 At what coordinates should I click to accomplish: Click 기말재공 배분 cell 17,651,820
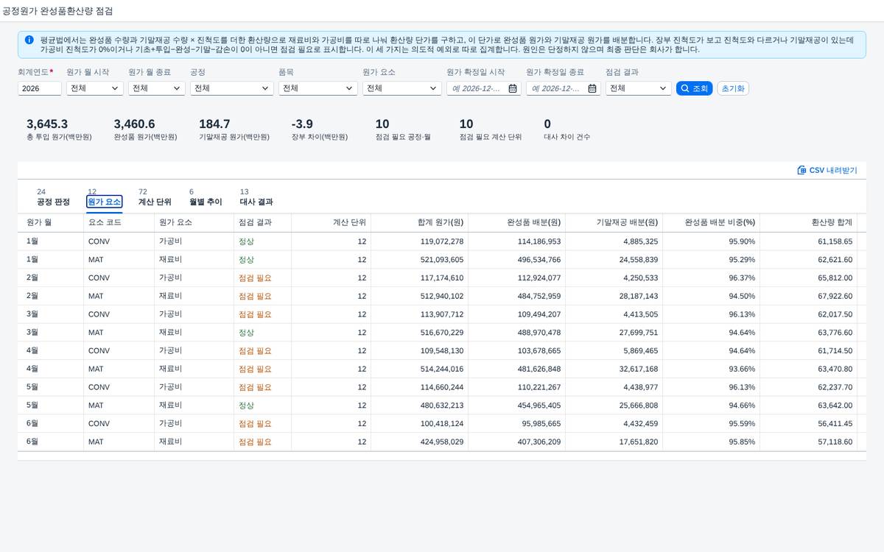[x=639, y=442]
